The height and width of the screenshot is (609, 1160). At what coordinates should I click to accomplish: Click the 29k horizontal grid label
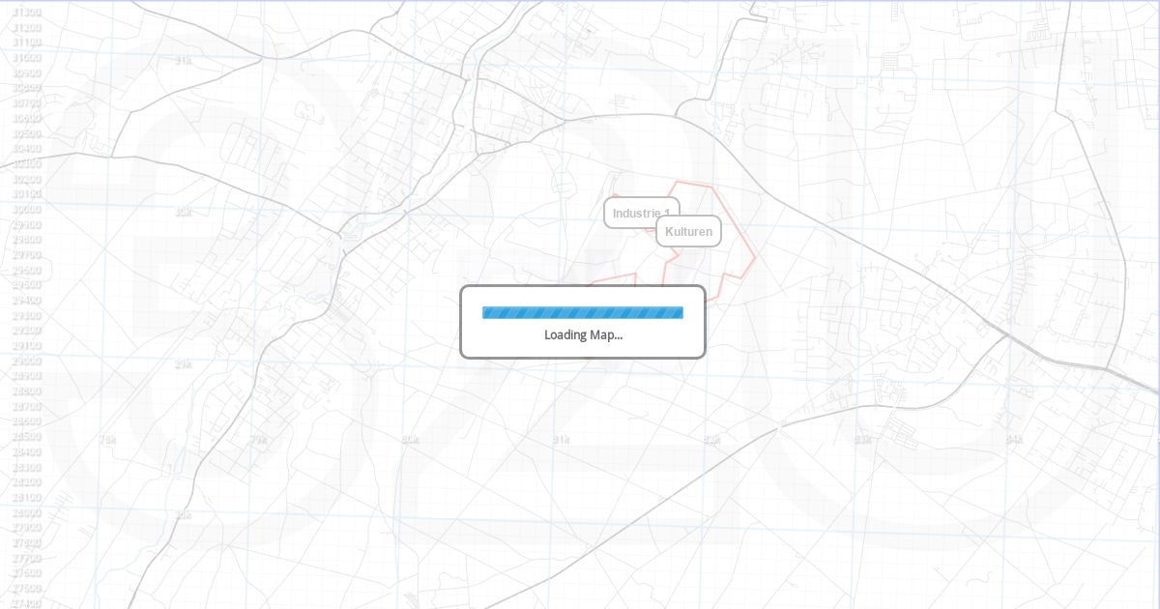(183, 363)
